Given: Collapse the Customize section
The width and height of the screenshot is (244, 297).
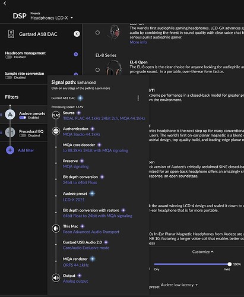Looking at the screenshot, I should point(203,252).
